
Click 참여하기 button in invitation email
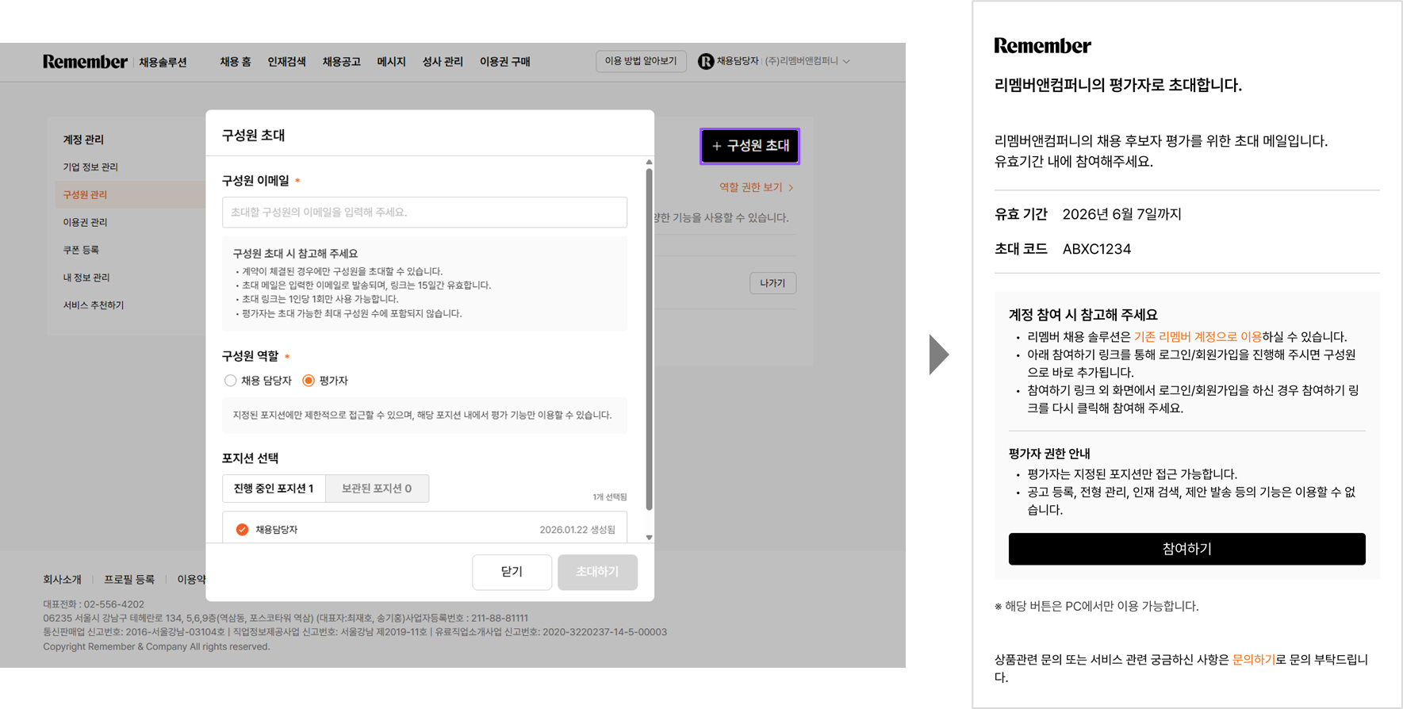(1186, 549)
